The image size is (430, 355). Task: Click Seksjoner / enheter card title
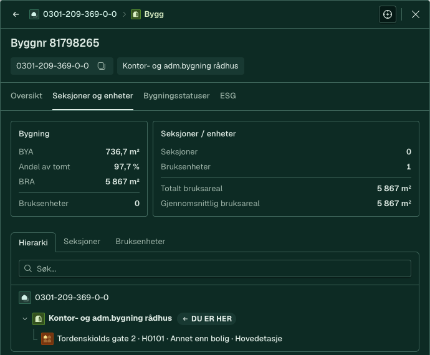coord(198,134)
